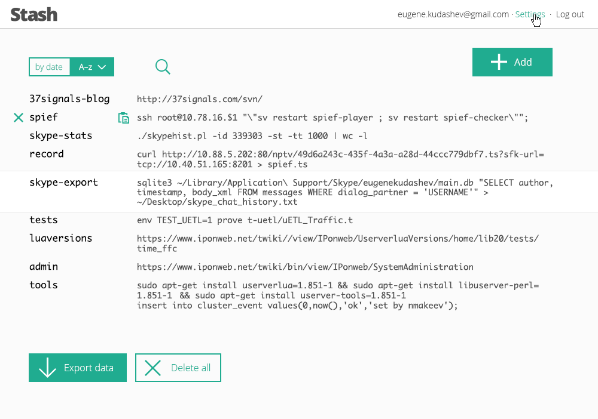Click the record entry curl command
Viewport: 598px width, 419px height.
pos(341,159)
